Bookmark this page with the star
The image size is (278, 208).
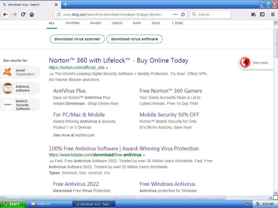183,14
